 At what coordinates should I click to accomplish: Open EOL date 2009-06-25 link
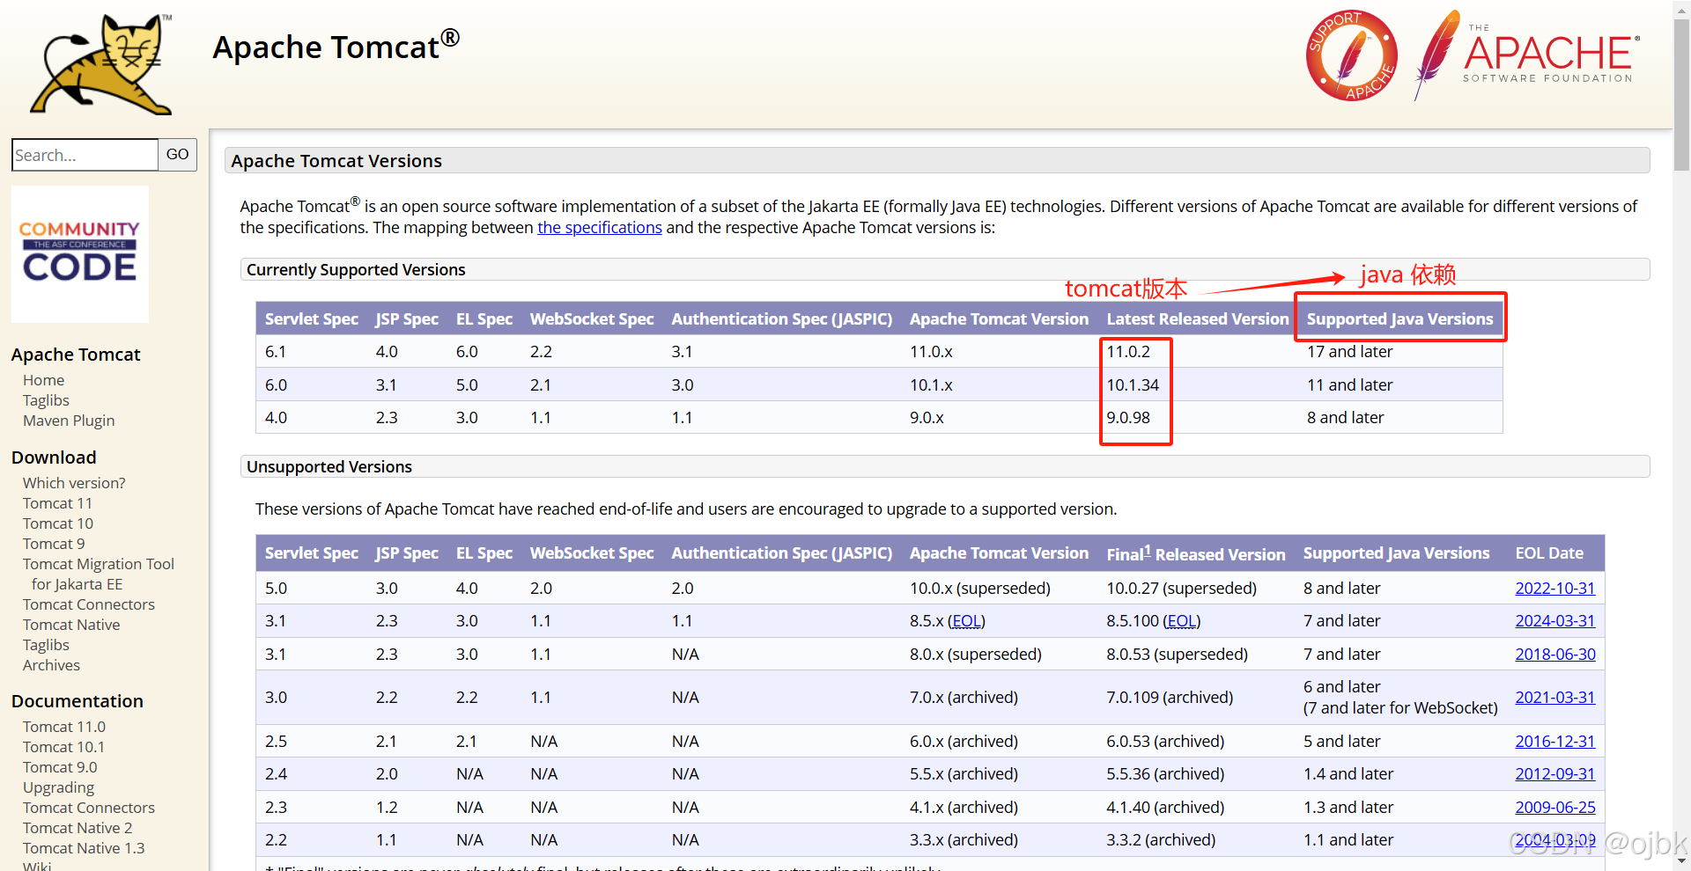pyautogui.click(x=1554, y=807)
